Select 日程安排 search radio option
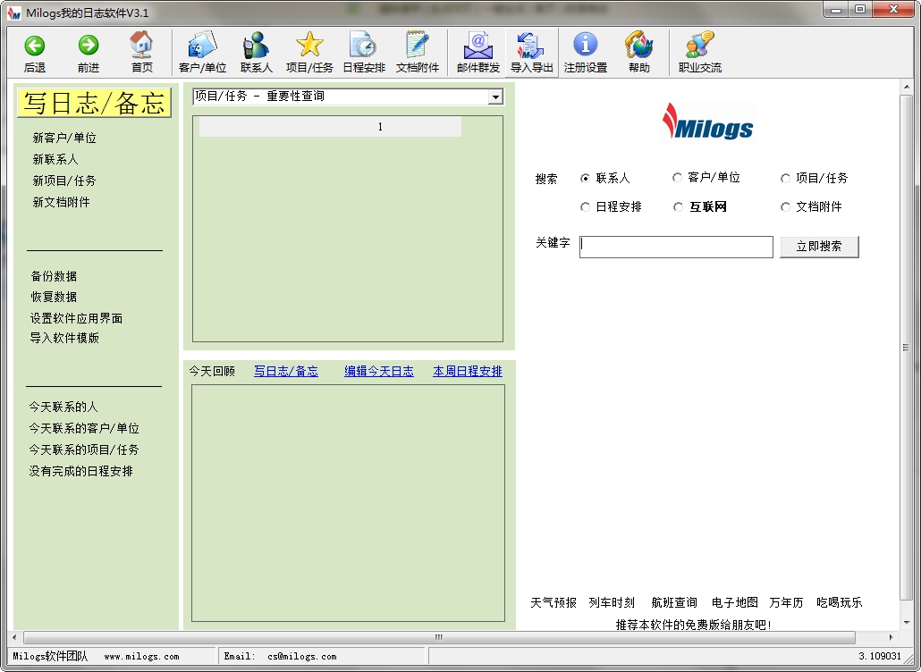This screenshot has height=672, width=921. click(585, 206)
